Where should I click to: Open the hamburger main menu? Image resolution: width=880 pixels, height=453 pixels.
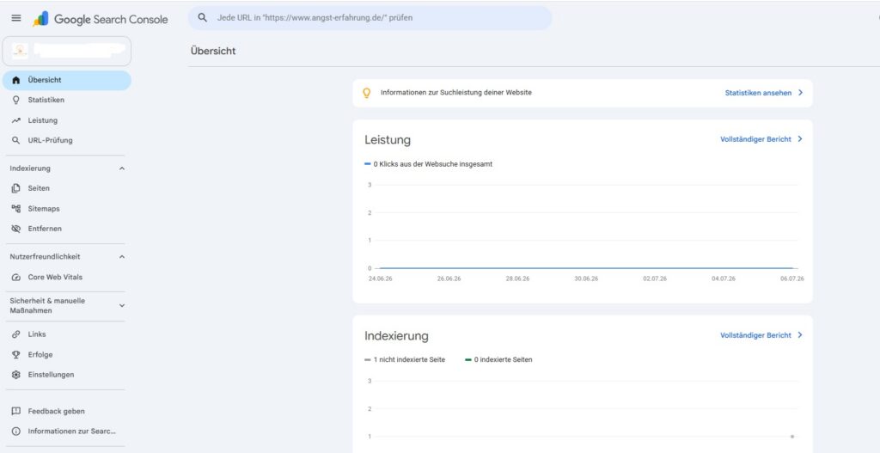pyautogui.click(x=16, y=18)
